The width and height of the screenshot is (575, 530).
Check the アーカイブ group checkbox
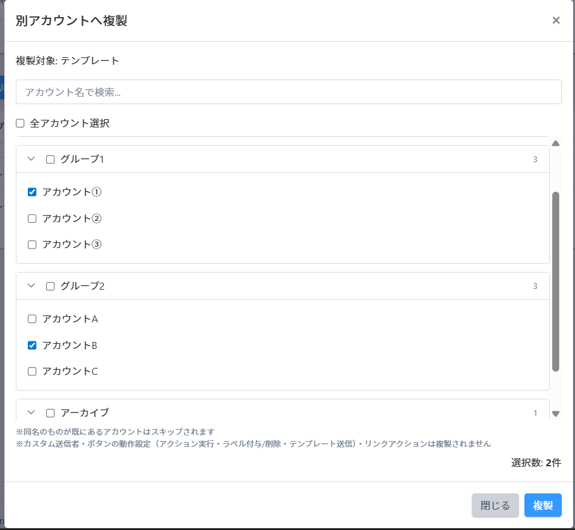[51, 413]
